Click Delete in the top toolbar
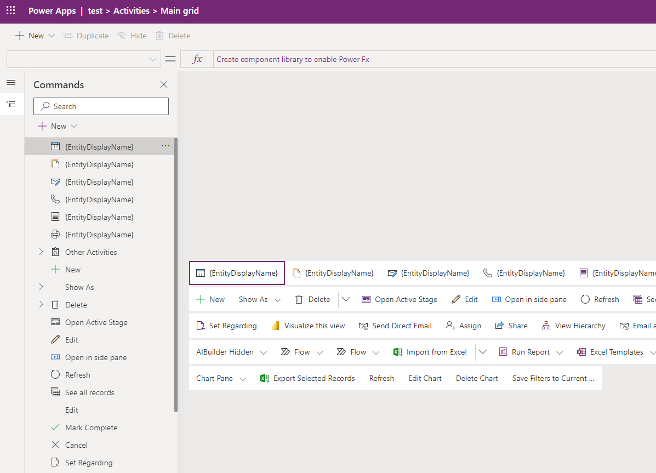The width and height of the screenshot is (656, 473). tap(173, 36)
